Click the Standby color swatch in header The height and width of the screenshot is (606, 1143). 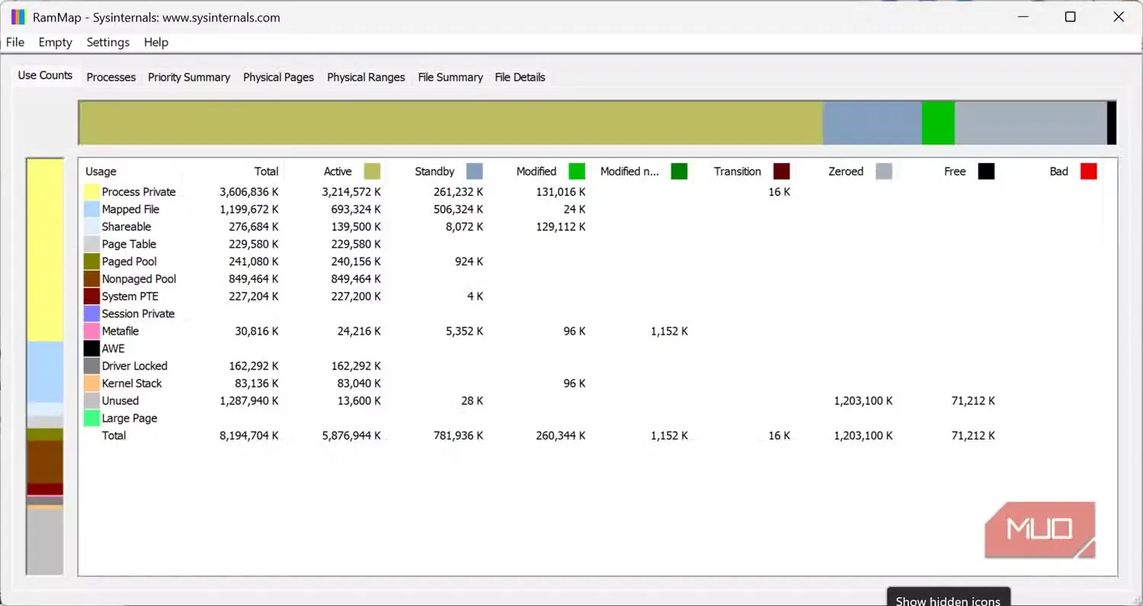tap(475, 172)
